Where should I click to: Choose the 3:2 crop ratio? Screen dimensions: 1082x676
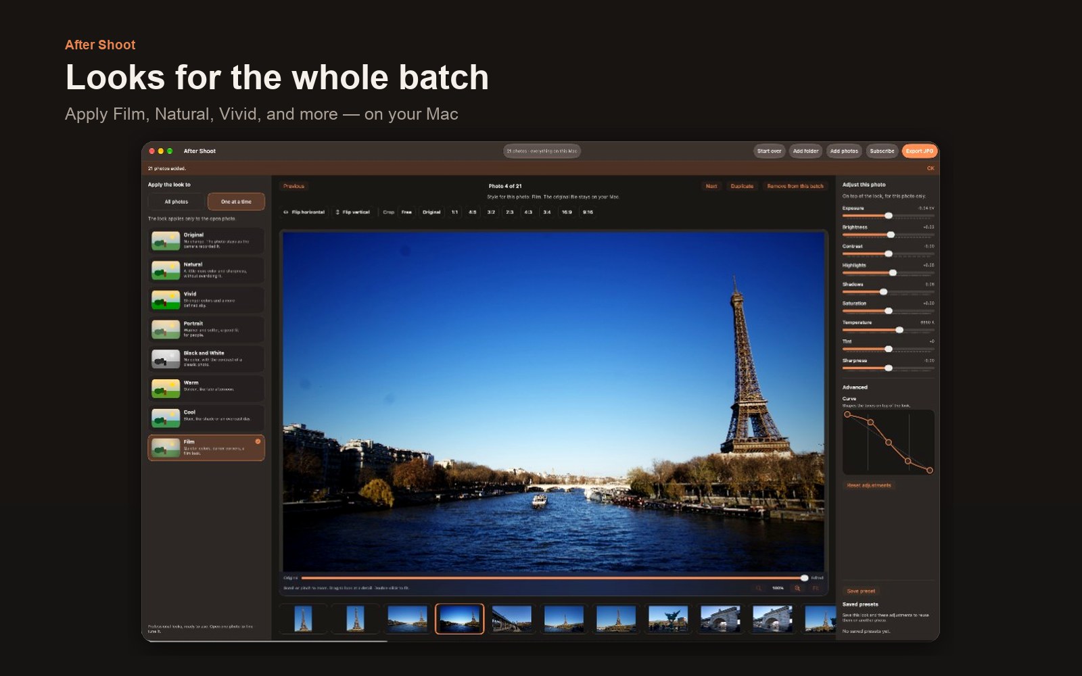pos(491,212)
